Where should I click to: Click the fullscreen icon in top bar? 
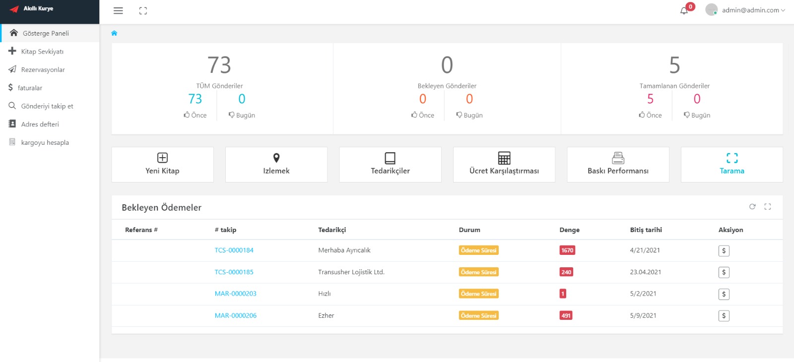point(143,11)
